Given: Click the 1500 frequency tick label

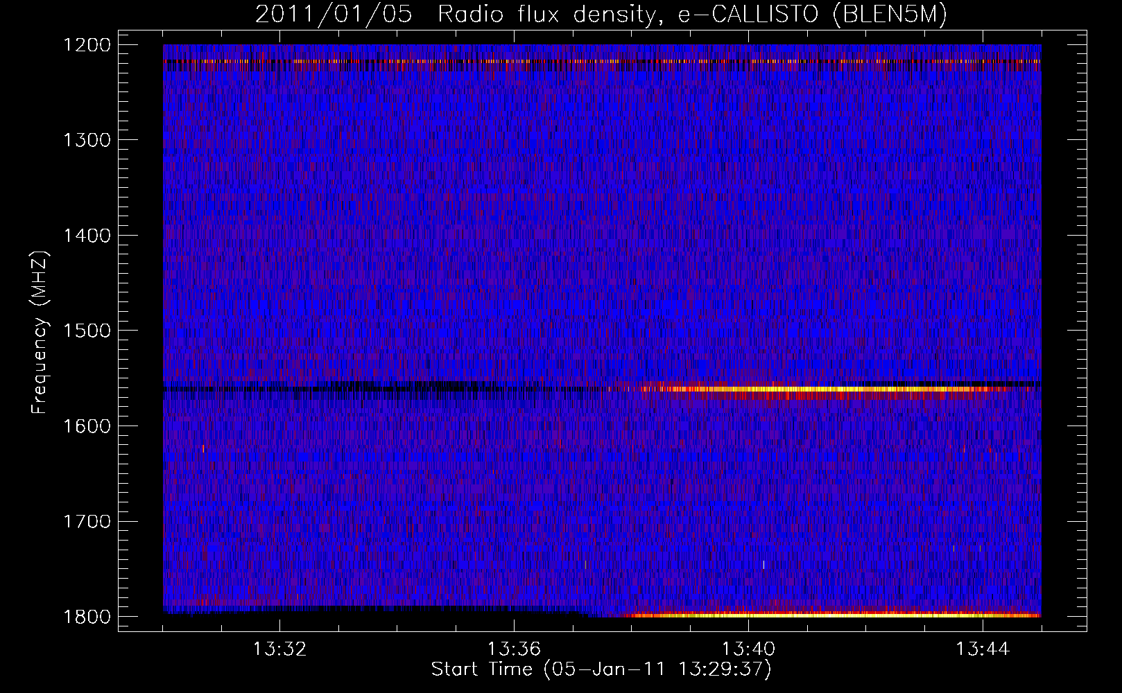Looking at the screenshot, I should pyautogui.click(x=87, y=331).
